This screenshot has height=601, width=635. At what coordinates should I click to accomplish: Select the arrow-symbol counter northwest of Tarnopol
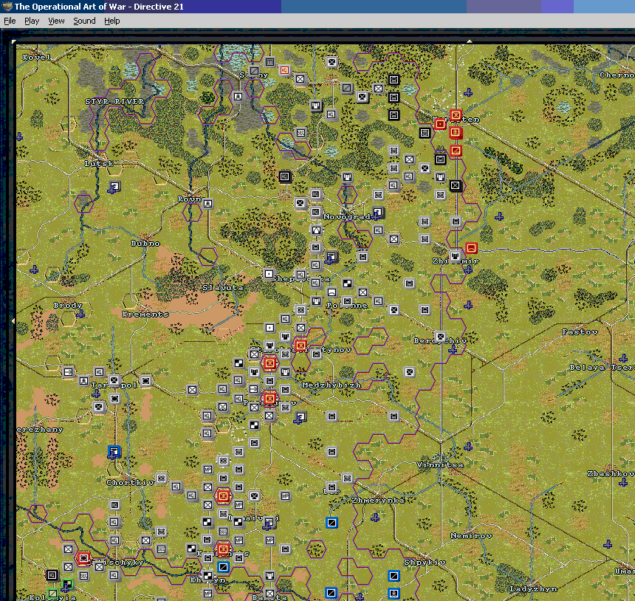point(68,371)
